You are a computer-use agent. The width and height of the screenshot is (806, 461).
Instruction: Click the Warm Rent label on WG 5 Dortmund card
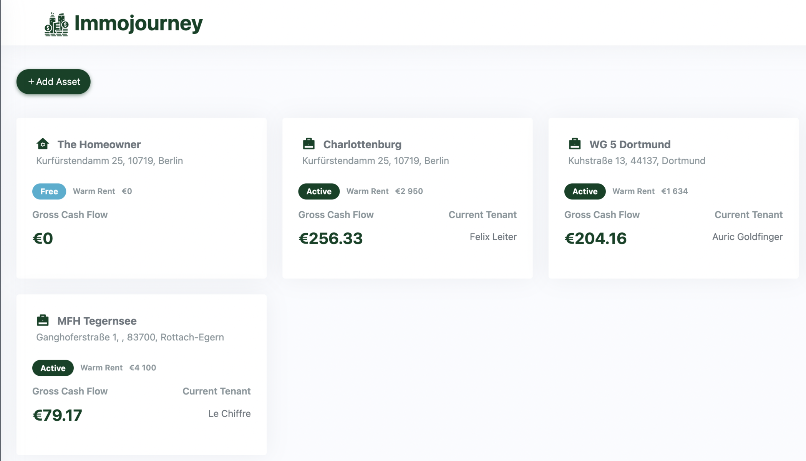(634, 191)
